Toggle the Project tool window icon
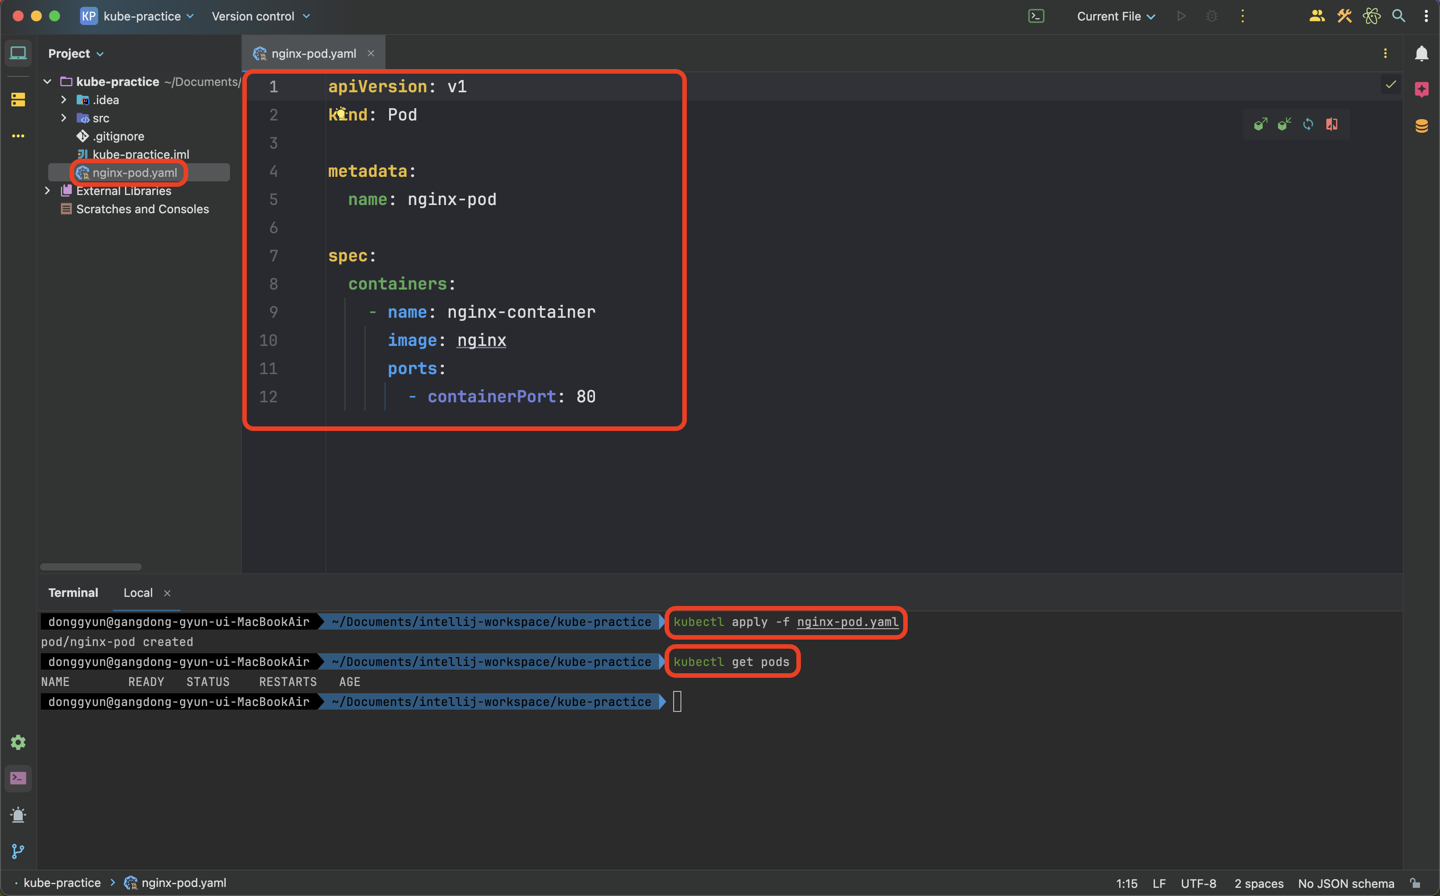 pos(18,53)
